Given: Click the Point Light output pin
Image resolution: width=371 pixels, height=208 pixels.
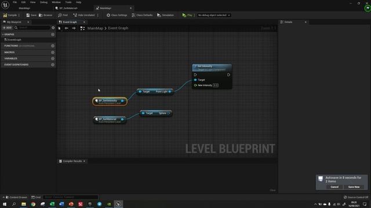Looking at the screenshot, I should pyautogui.click(x=170, y=91).
